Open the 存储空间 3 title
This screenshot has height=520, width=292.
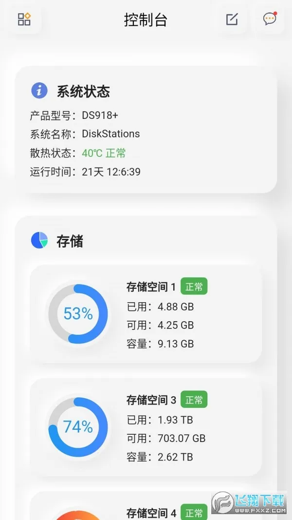(151, 400)
